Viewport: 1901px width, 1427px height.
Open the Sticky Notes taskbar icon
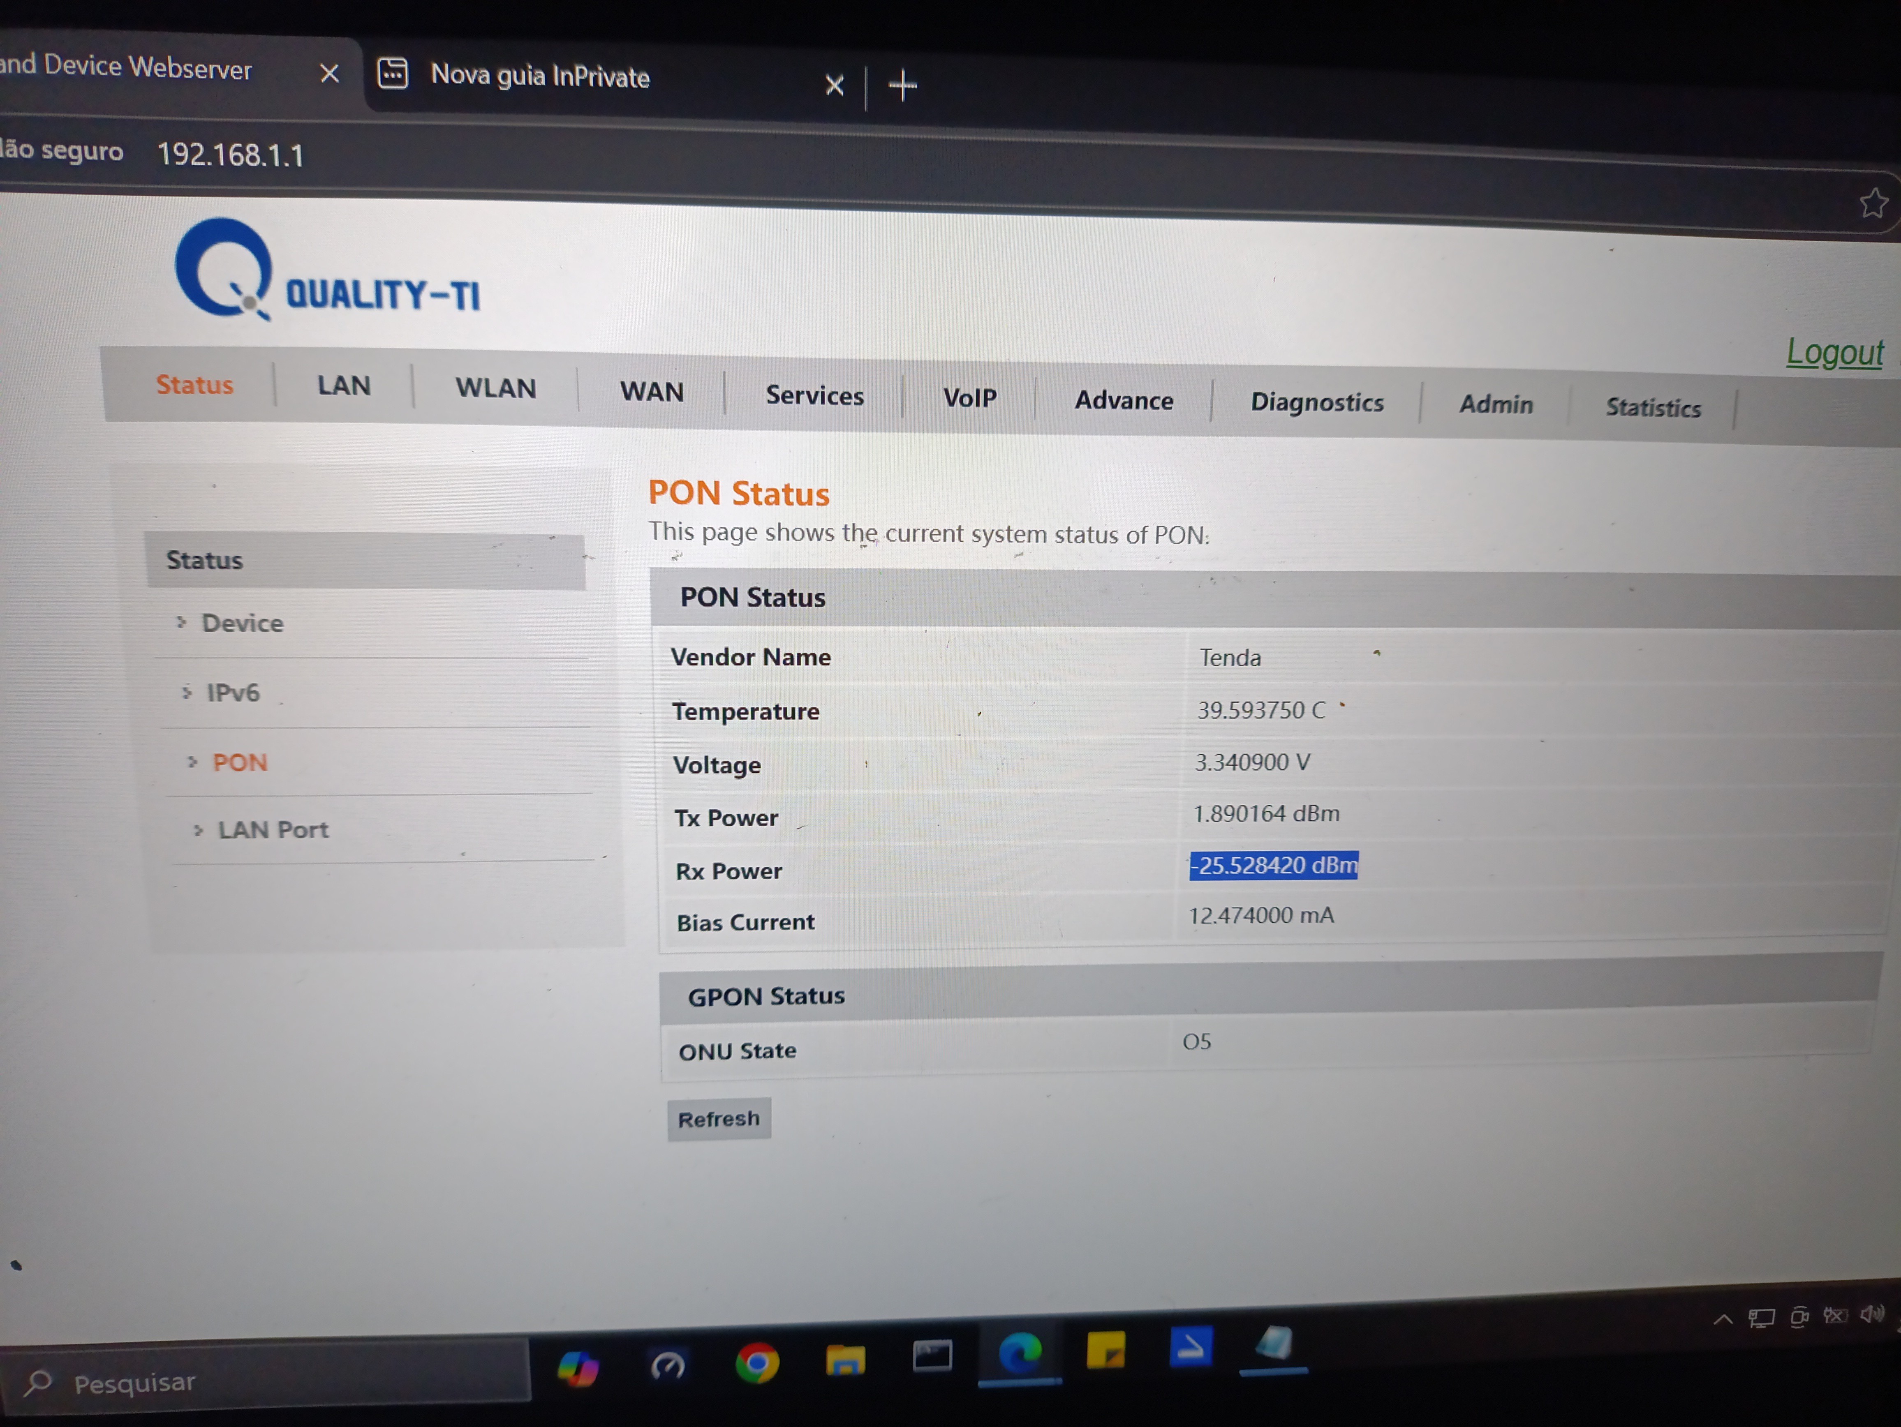click(x=1105, y=1351)
